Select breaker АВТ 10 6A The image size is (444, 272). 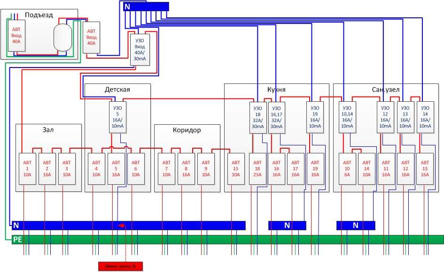click(347, 169)
